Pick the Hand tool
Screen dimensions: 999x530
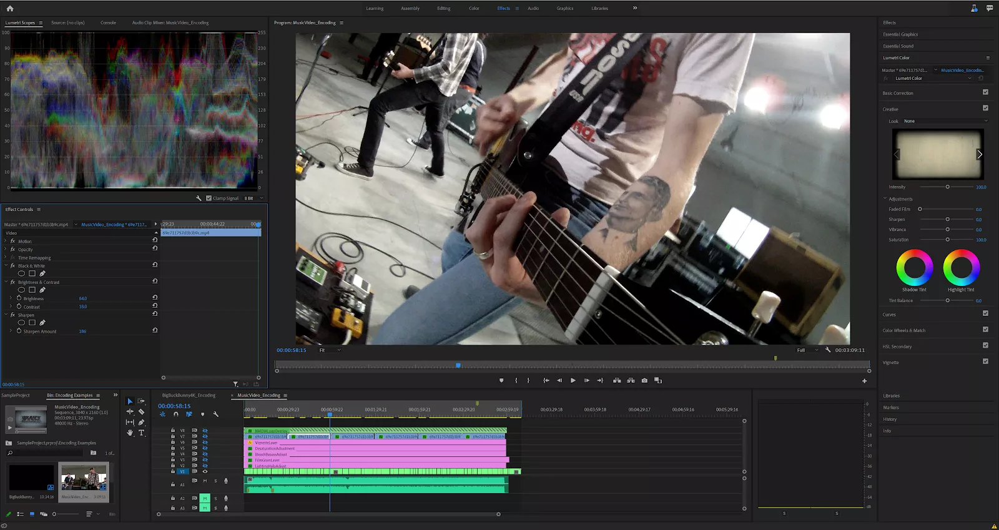click(x=130, y=433)
